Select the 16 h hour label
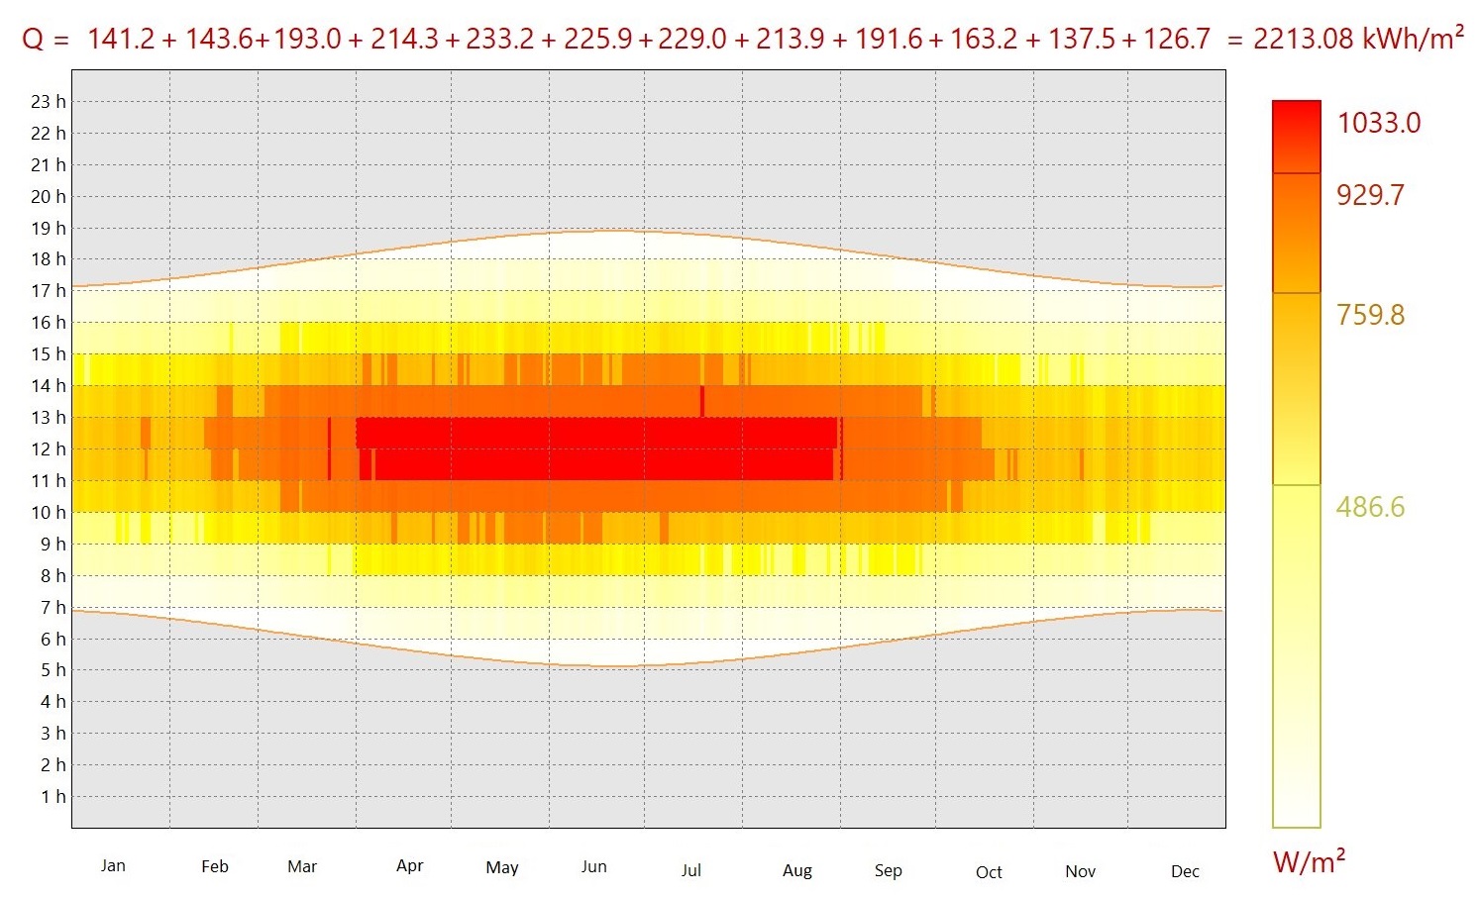The image size is (1480, 897). pos(49,322)
